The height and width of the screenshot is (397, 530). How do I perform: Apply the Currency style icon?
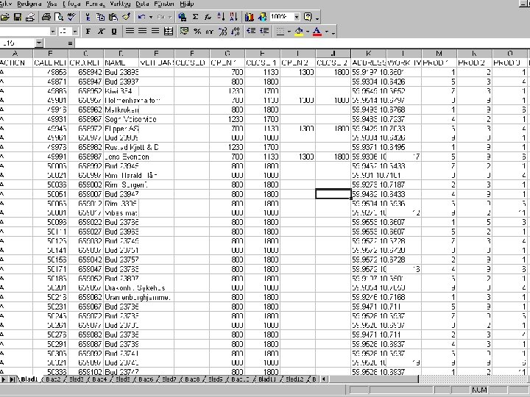click(184, 32)
